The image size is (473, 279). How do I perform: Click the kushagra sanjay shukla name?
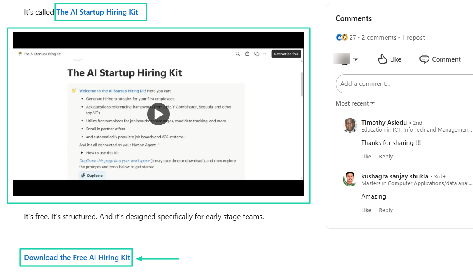click(395, 176)
